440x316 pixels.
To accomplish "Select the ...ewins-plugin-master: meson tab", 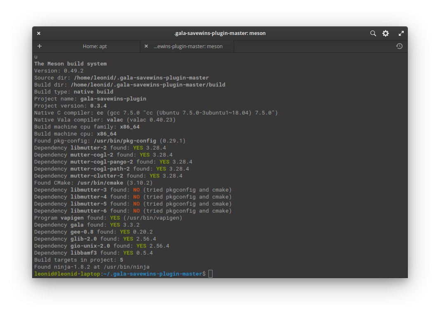I will tap(188, 46).
